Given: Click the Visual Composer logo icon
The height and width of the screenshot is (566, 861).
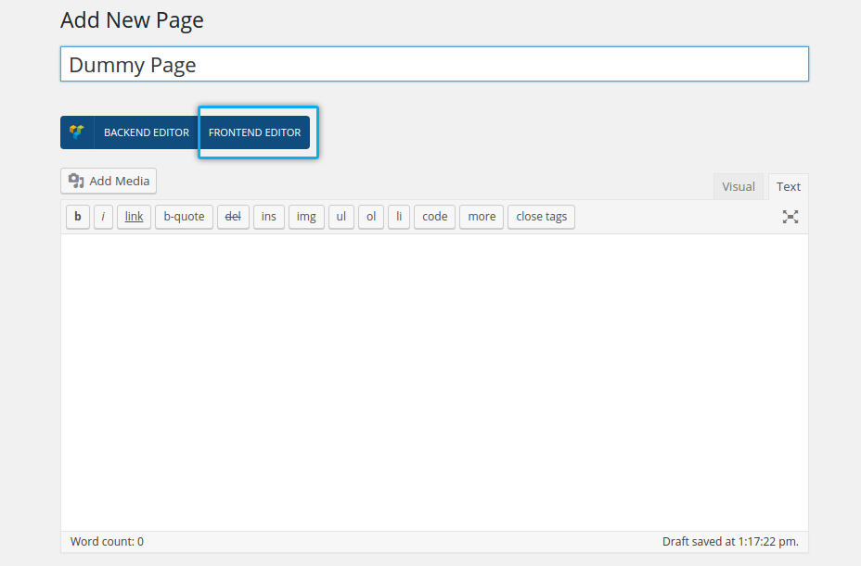Looking at the screenshot, I should [77, 132].
